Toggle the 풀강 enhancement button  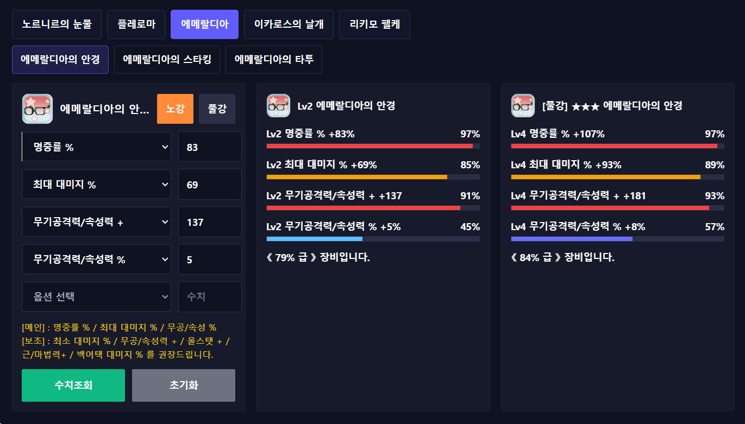tap(217, 109)
